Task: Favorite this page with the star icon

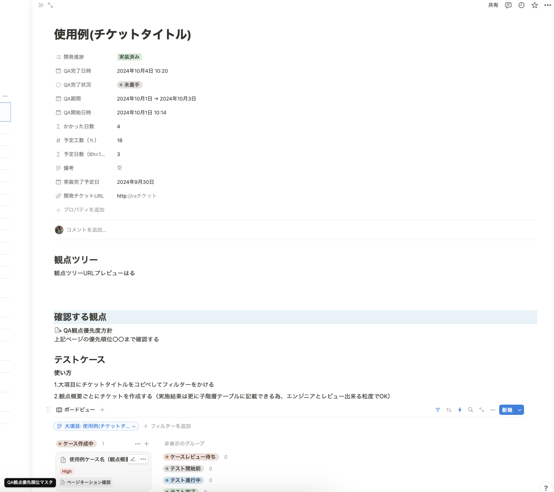Action: point(534,5)
